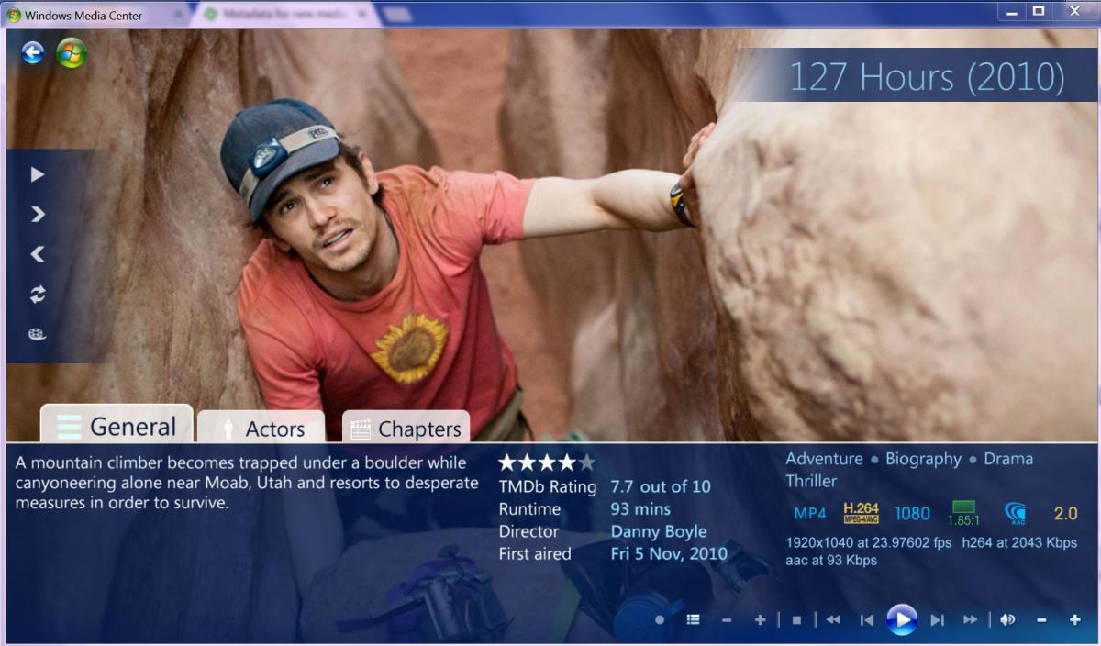Image resolution: width=1101 pixels, height=646 pixels.
Task: Click the 'aac at 93 Kbps' audio info
Action: 831,560
